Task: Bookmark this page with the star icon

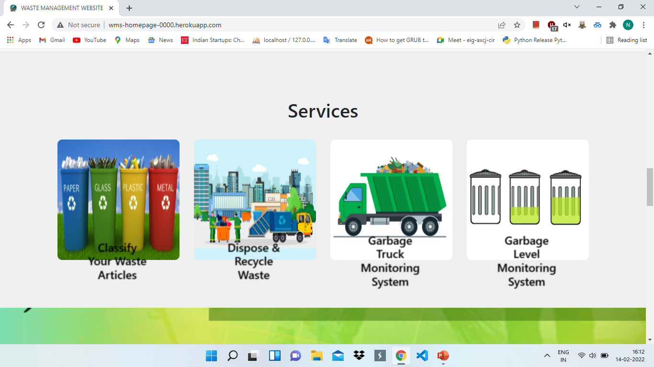Action: (518, 25)
